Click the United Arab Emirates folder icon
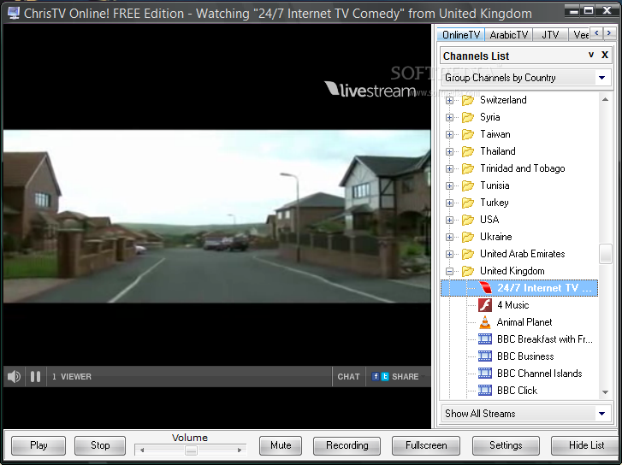 click(x=468, y=254)
